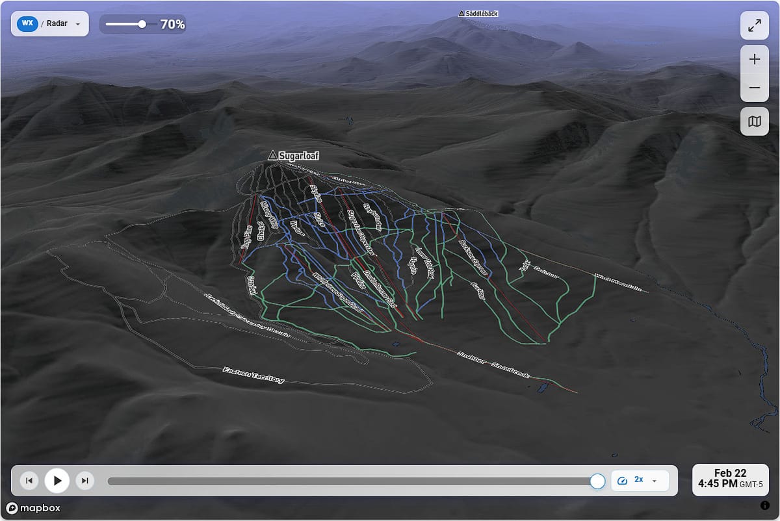Adjust the 70% opacity slider handle
The image size is (780, 521).
(142, 24)
